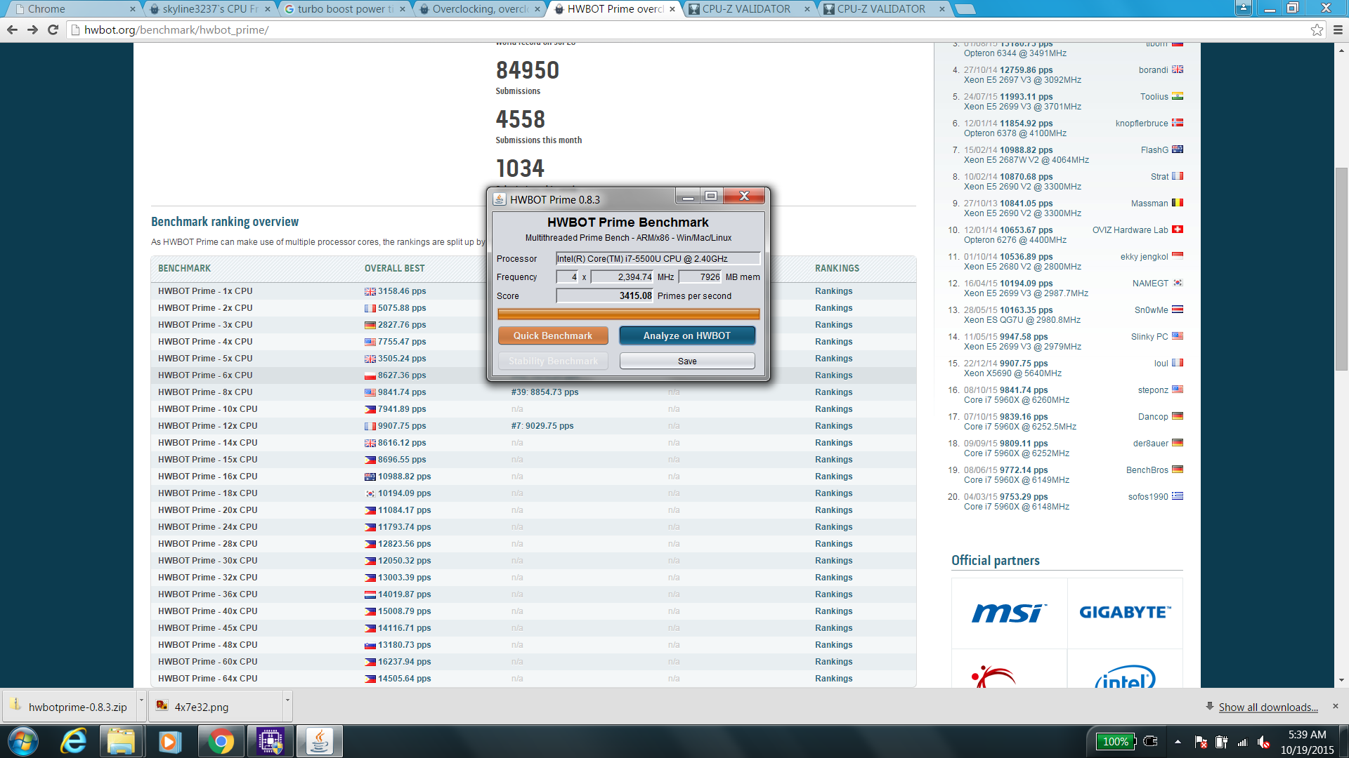Open Rankings for HWBOT Prime 1x CPU
The width and height of the screenshot is (1349, 758).
(833, 291)
